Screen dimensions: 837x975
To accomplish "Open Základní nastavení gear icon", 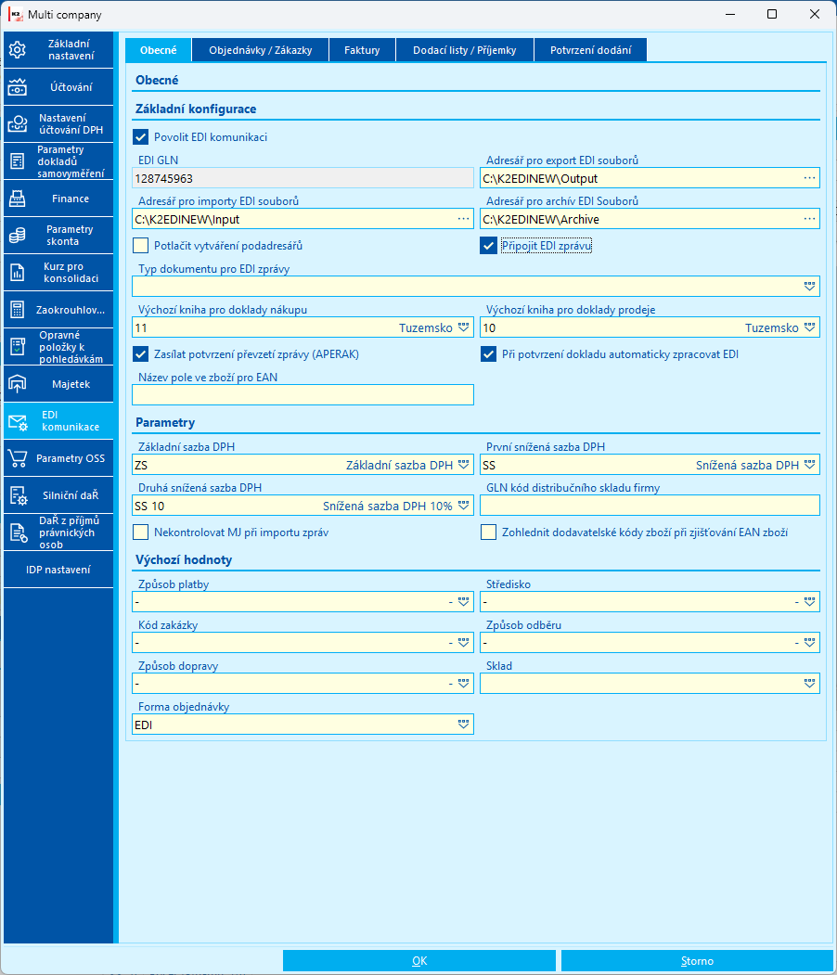I will 18,50.
